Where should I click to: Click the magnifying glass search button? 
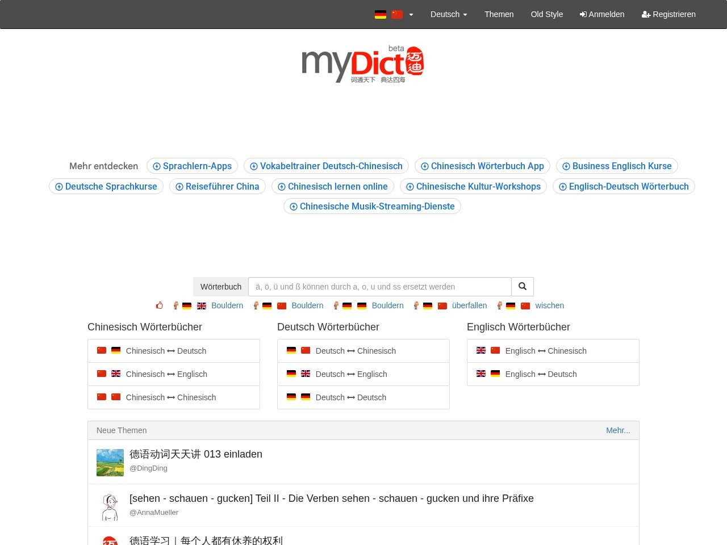[x=523, y=287]
